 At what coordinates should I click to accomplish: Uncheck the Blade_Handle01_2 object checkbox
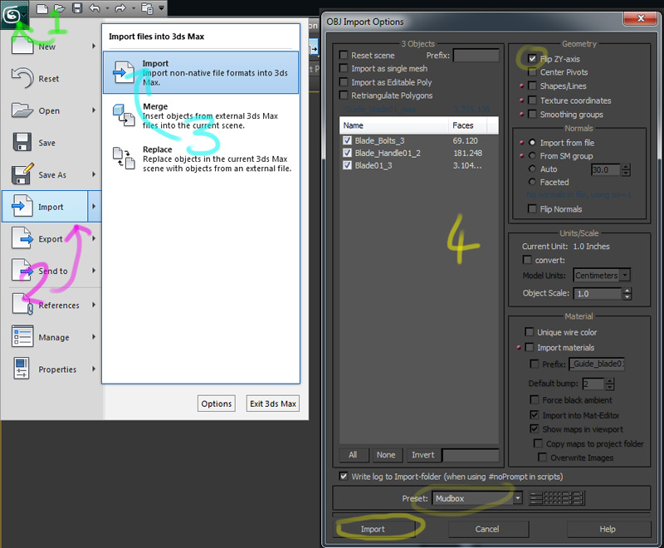tap(347, 153)
